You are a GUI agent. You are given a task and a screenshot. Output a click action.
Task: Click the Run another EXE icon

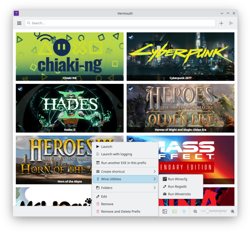[x=98, y=163]
